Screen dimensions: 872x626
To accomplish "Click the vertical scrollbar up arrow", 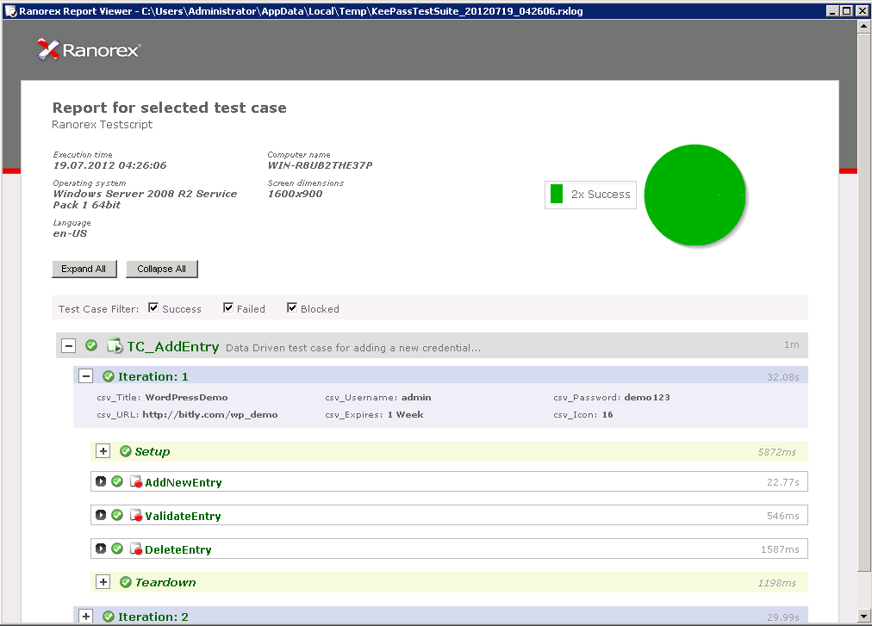I will click(864, 26).
